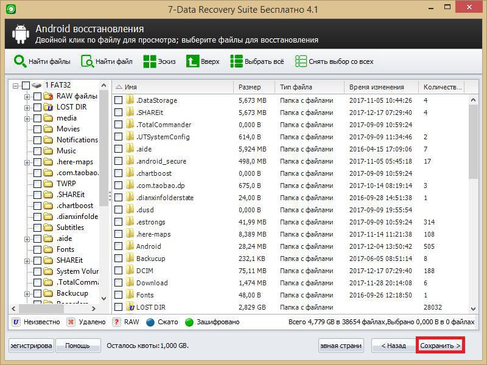Click the Удалено legend icon

[x=71, y=322]
